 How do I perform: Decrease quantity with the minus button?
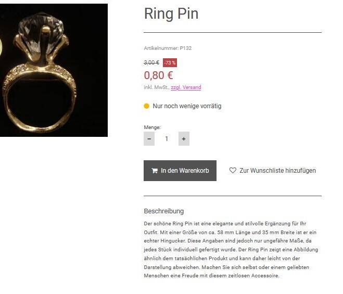149,139
